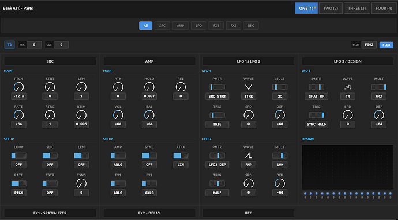Adjust the SRC PTCH knob

click(x=18, y=87)
